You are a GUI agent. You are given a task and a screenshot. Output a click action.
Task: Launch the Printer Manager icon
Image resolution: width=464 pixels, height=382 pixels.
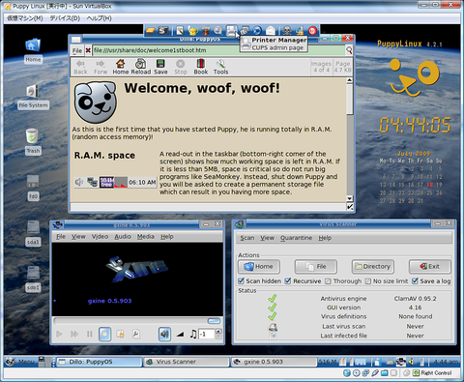[x=231, y=31]
